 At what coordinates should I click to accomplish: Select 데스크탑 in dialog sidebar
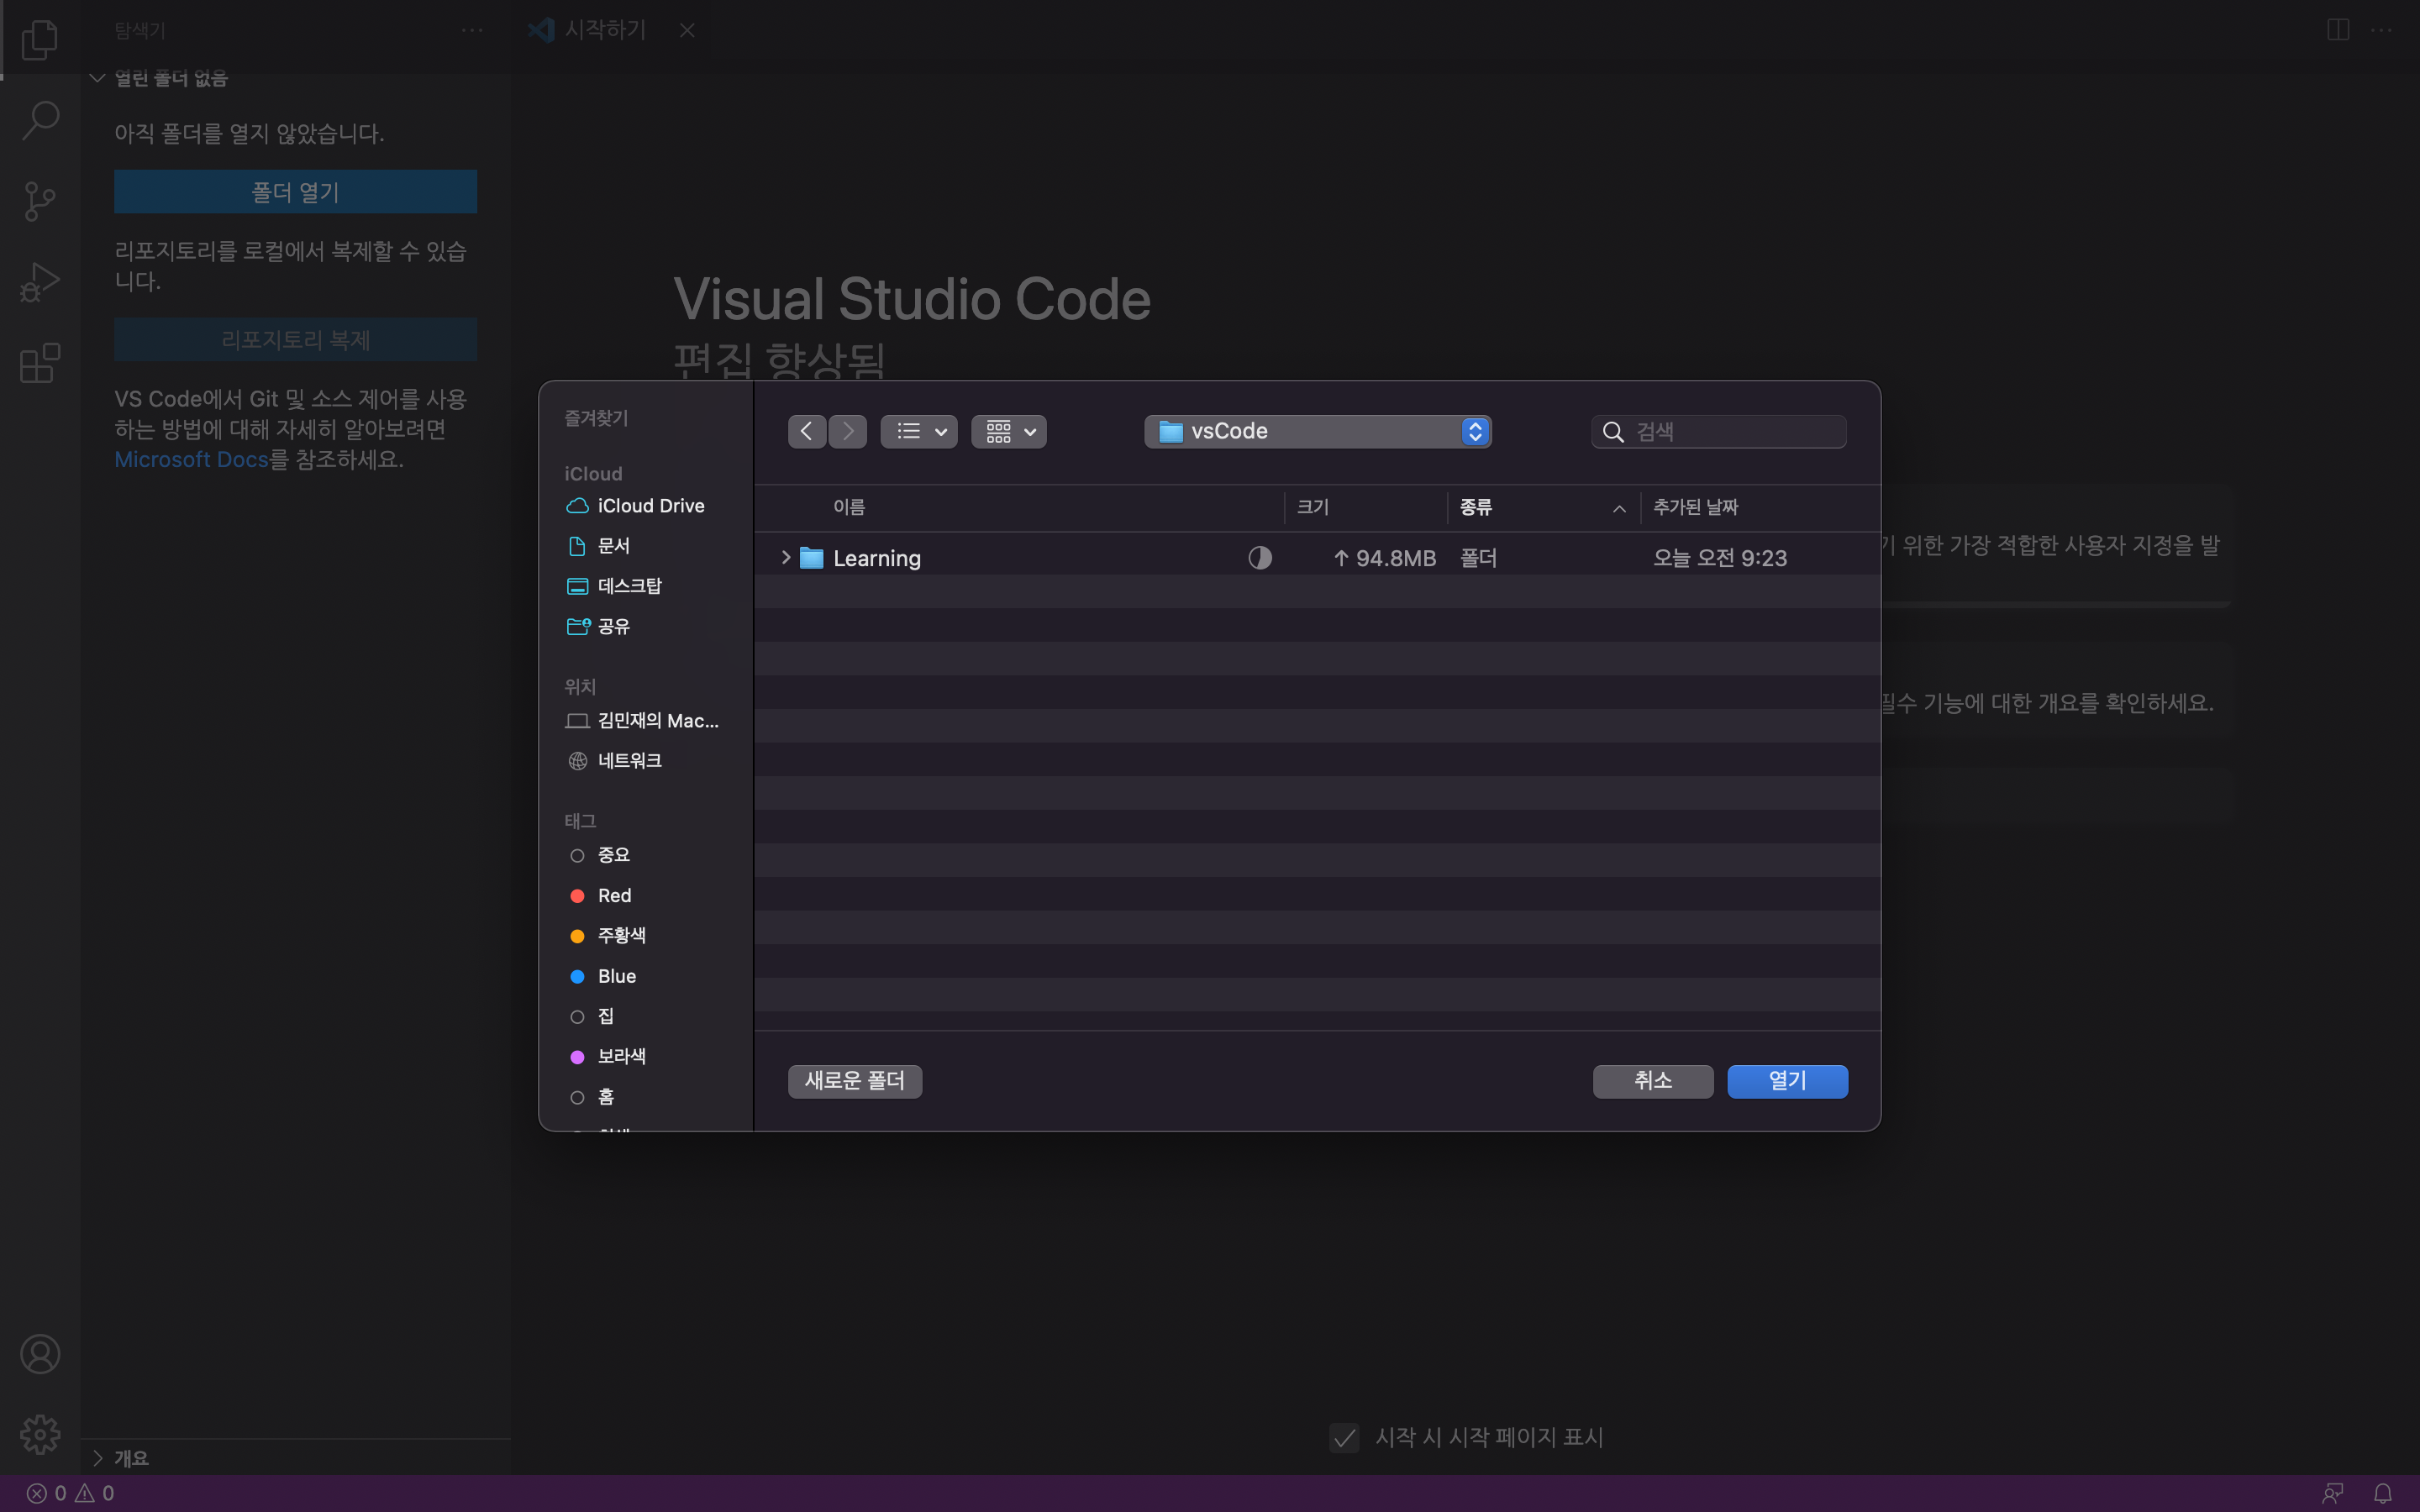(629, 586)
